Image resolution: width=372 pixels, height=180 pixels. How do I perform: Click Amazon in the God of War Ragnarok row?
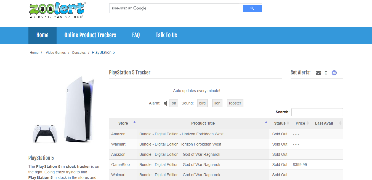tap(118, 154)
